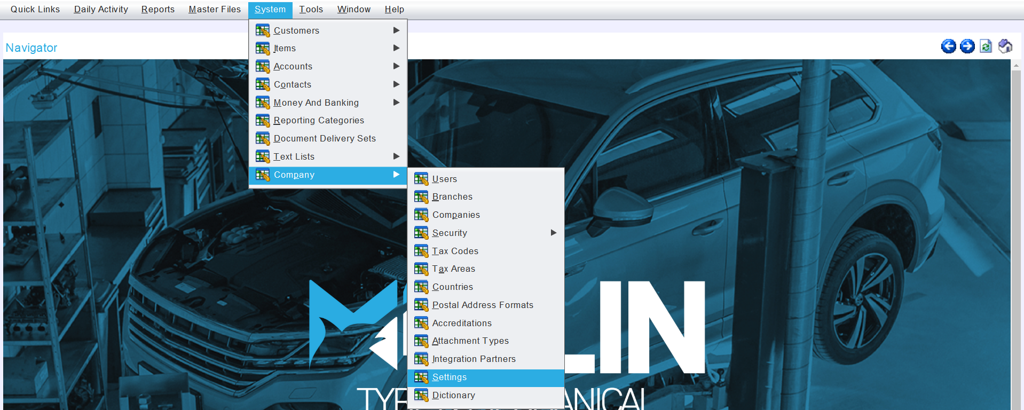Image resolution: width=1024 pixels, height=410 pixels.
Task: Expand the Contacts submenu arrow
Action: (x=396, y=84)
